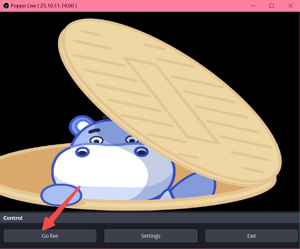
Task: Click the Poppo Live app logo icon
Action: click(x=6, y=6)
